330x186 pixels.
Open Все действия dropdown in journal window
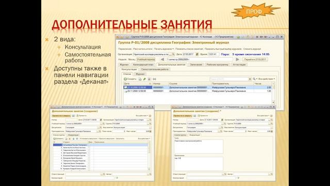[267, 79]
